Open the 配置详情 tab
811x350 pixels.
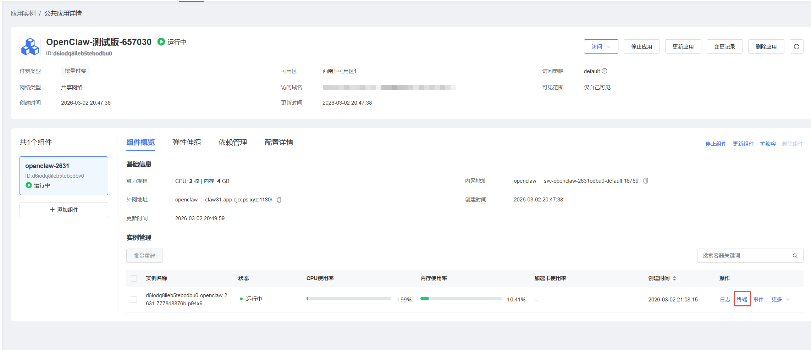[279, 142]
